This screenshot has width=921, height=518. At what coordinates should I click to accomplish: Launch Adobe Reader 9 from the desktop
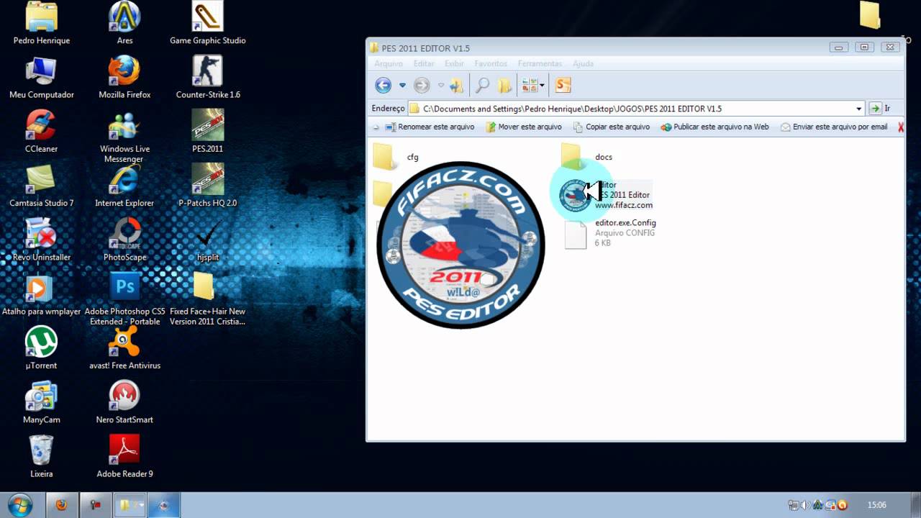tap(124, 450)
